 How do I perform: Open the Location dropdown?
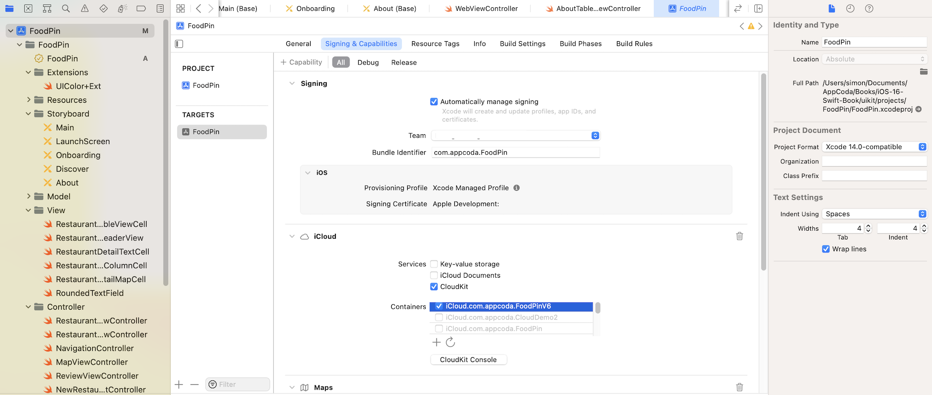pyautogui.click(x=874, y=59)
